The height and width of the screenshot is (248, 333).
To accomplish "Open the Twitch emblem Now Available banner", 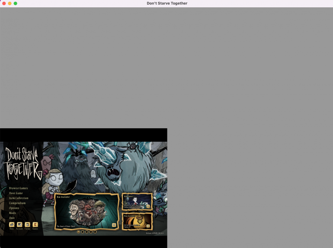I will pos(137,221).
